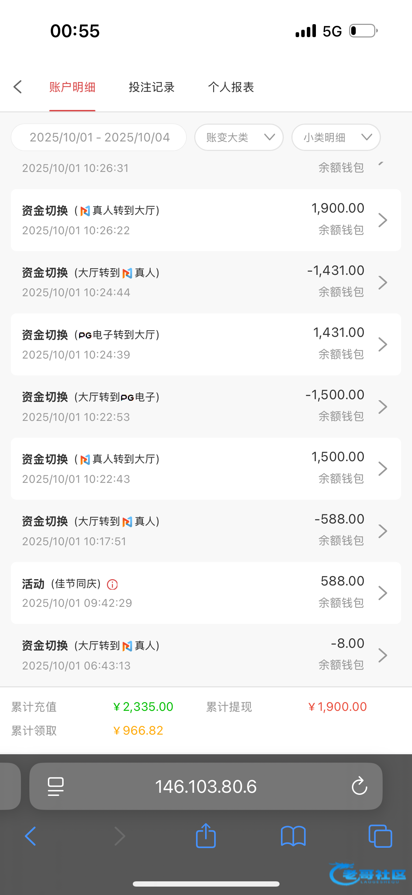This screenshot has width=412, height=895.
Task: Tap the back arrow in the header
Action: pos(18,87)
